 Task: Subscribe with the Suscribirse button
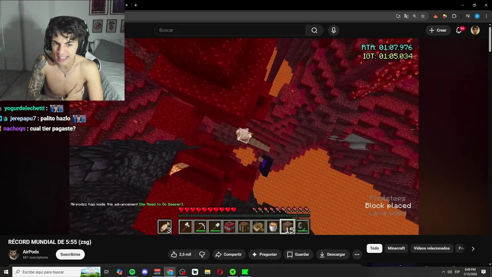coord(70,254)
